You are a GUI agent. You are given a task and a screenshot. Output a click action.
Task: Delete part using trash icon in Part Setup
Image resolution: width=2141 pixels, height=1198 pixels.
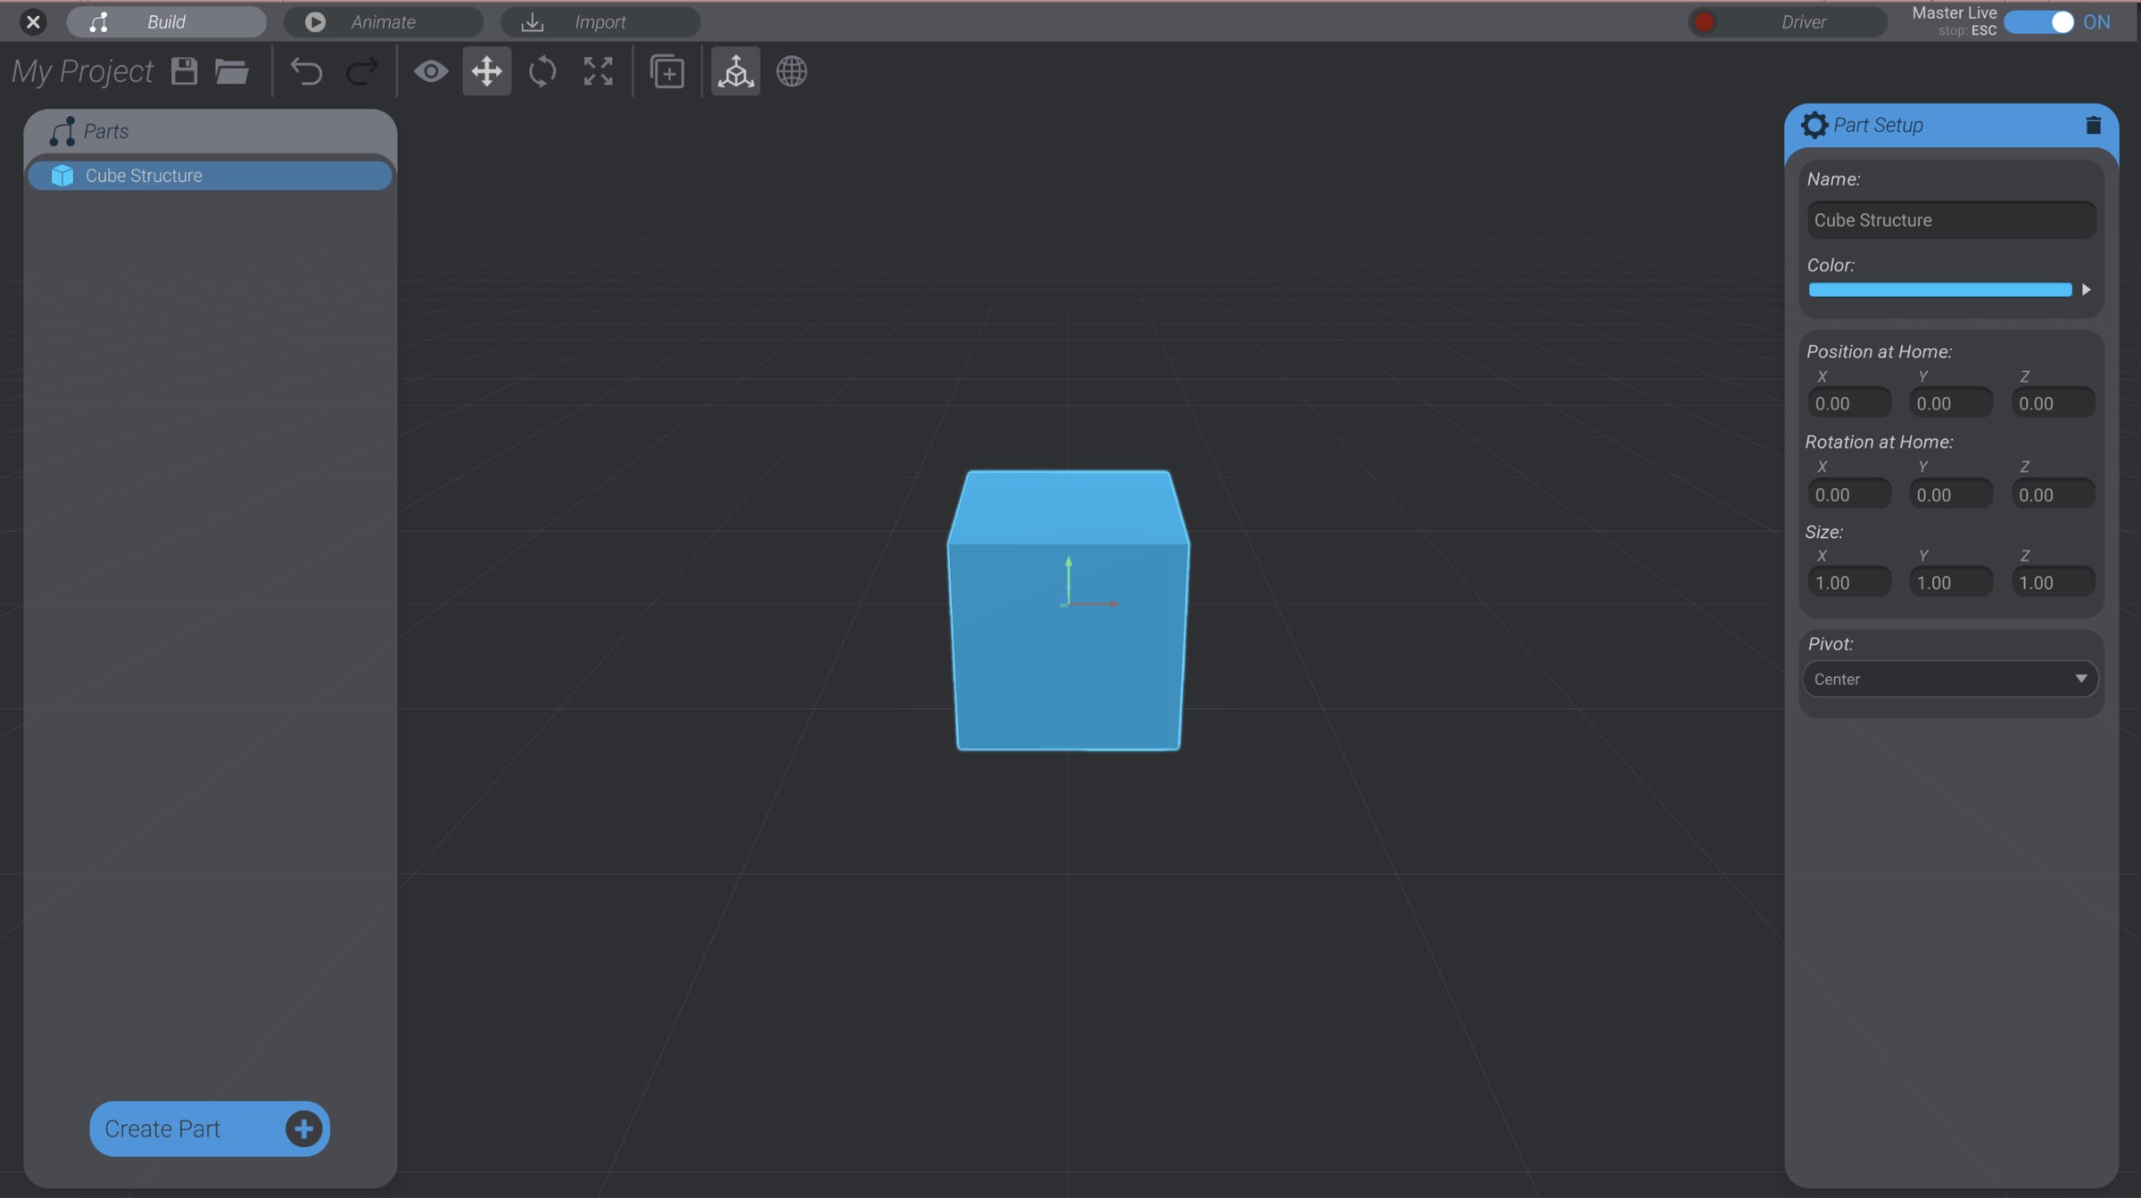point(2094,125)
